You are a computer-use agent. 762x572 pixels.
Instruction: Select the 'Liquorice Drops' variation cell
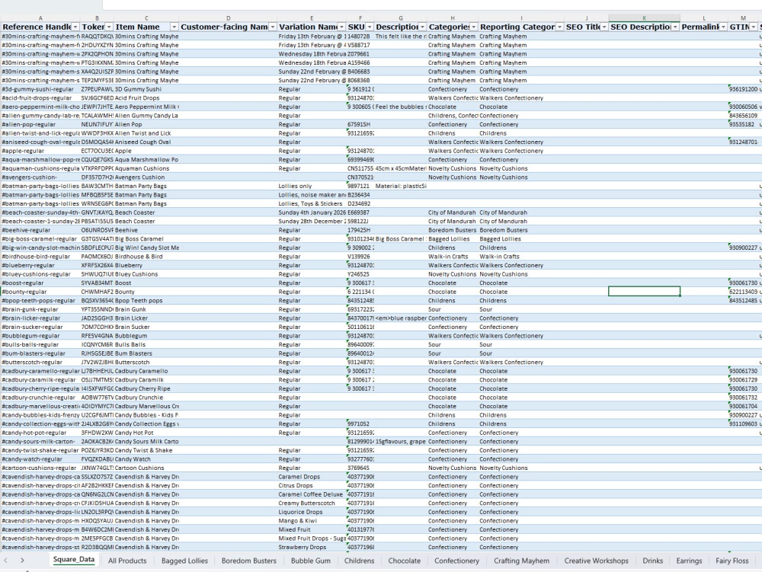312,512
